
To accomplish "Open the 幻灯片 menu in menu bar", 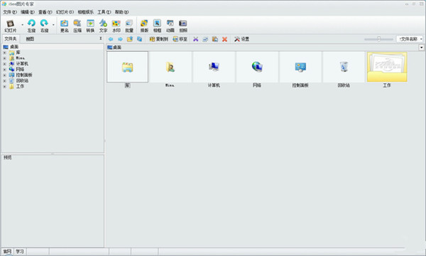I will pyautogui.click(x=65, y=12).
